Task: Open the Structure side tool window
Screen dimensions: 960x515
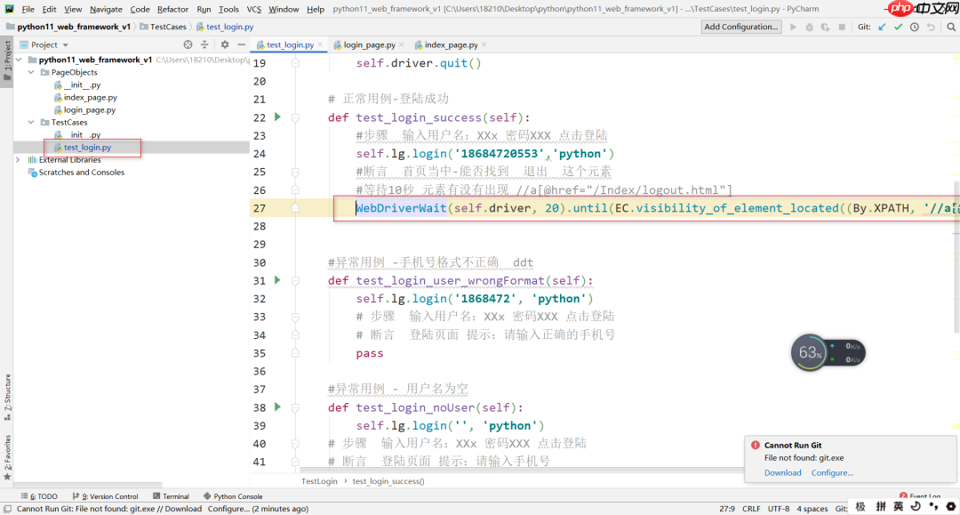Action: click(x=7, y=397)
